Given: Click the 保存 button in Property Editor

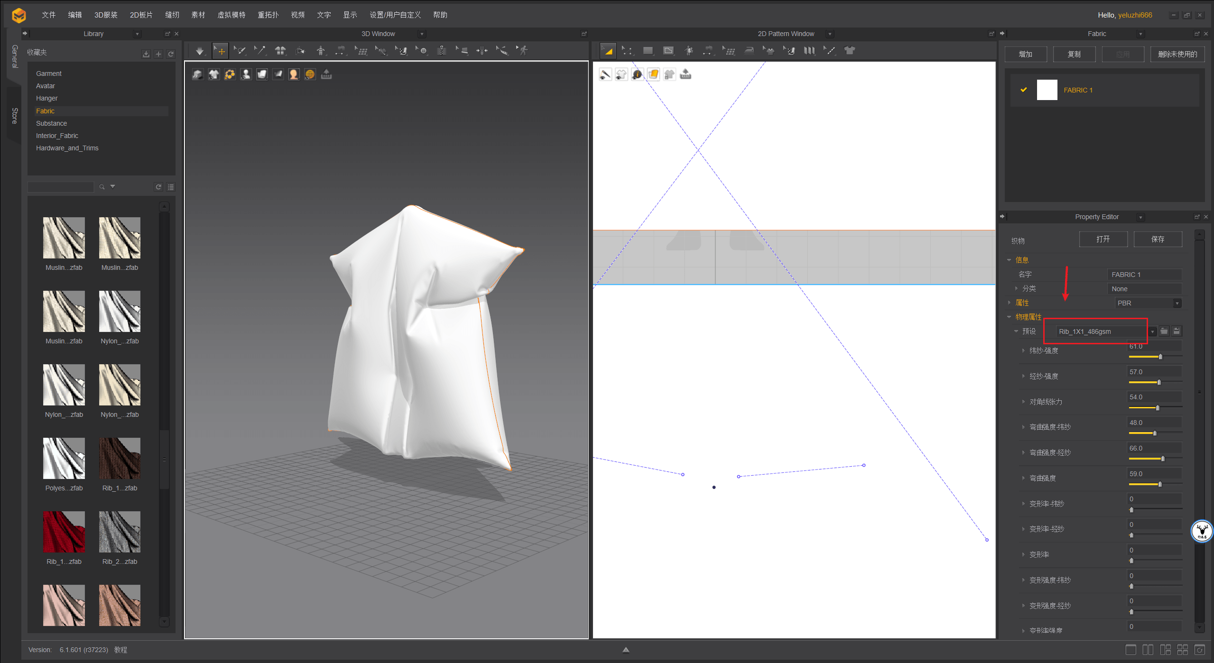Looking at the screenshot, I should [1157, 239].
